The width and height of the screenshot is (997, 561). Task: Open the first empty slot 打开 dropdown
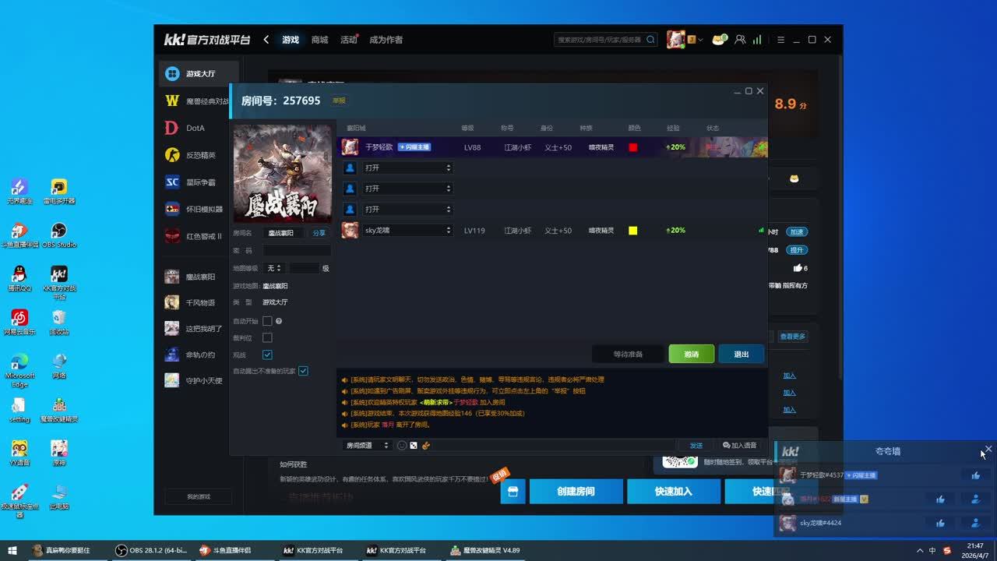(407, 168)
